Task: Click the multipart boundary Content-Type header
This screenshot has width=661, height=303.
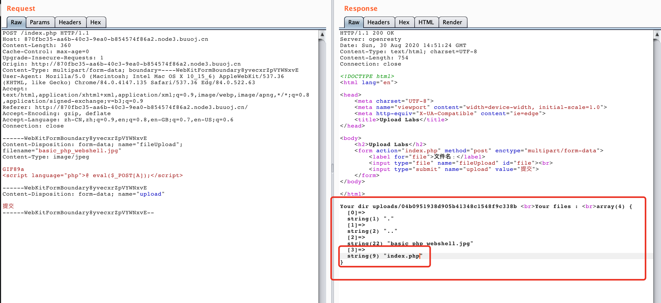Action: click(x=150, y=70)
